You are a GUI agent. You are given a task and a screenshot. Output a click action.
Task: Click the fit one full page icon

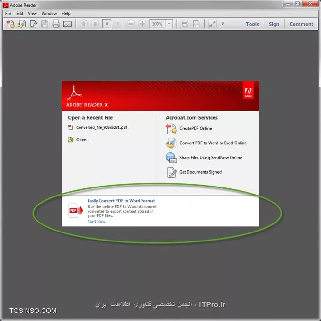pyautogui.click(x=196, y=24)
